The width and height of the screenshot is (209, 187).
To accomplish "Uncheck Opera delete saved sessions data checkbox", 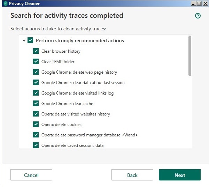I will [x=36, y=145].
